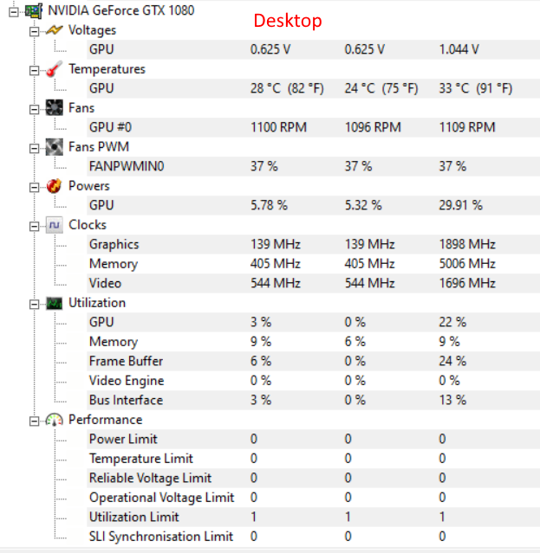Viewport: 540px width, 553px height.
Task: Collapse the NVIDIA GeForce GTX 1080 node
Action: tap(12, 10)
